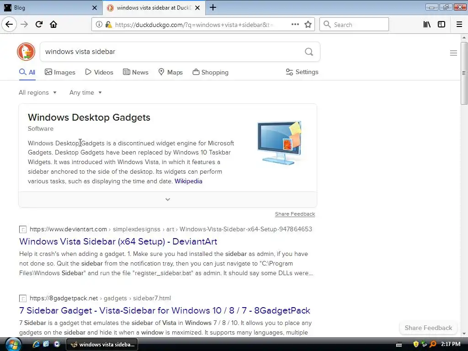Click the DeviantArt result favicon
The width and height of the screenshot is (468, 351).
[23, 229]
